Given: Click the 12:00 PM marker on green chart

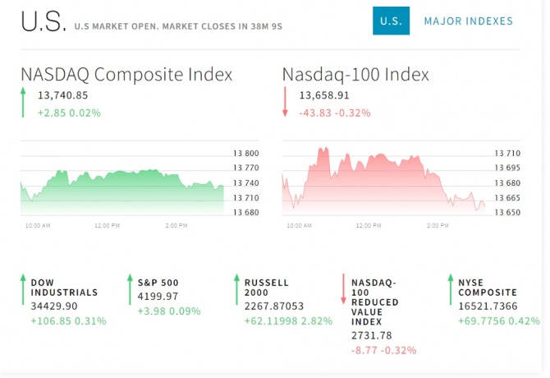Looking at the screenshot, I should 107,225.
